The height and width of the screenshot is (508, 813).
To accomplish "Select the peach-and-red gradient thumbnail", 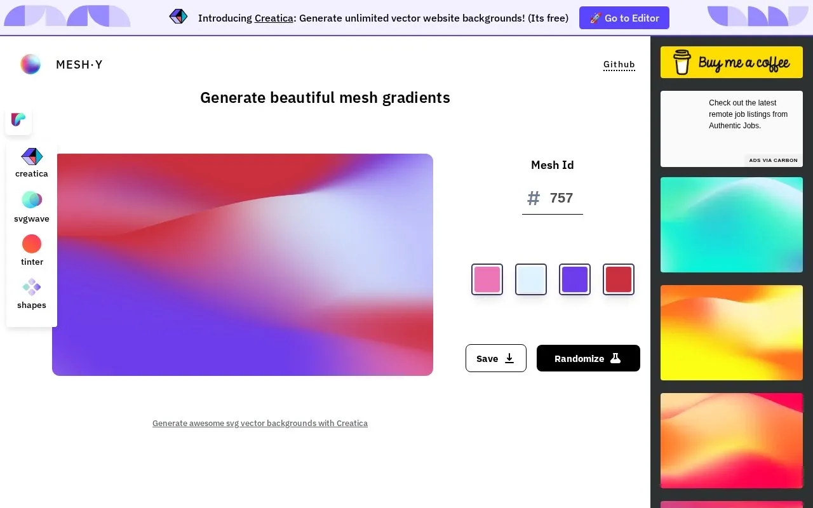I will (732, 441).
